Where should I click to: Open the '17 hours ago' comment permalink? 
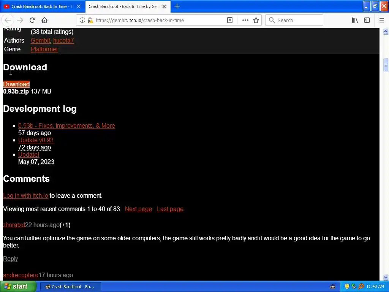(x=55, y=275)
